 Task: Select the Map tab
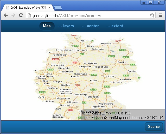tap(47, 26)
